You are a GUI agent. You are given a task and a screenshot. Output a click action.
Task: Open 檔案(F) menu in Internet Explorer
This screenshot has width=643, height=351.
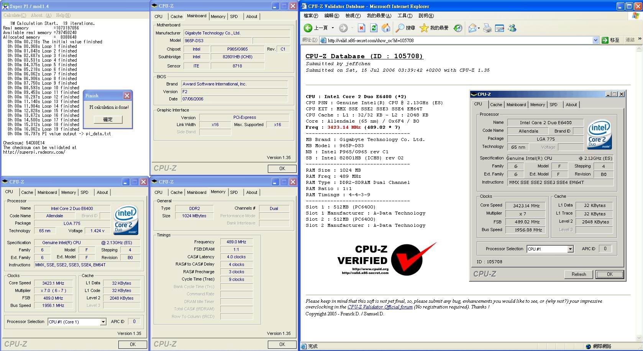tap(311, 16)
